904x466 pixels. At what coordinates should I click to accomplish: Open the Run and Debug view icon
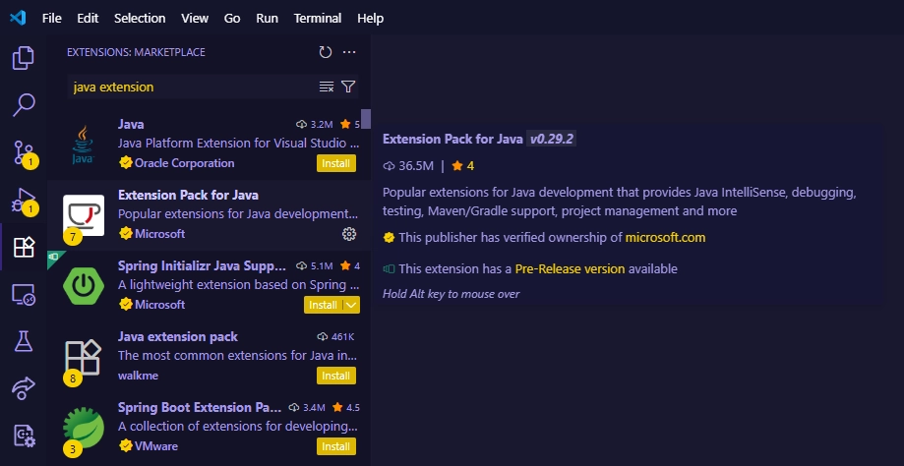point(24,200)
